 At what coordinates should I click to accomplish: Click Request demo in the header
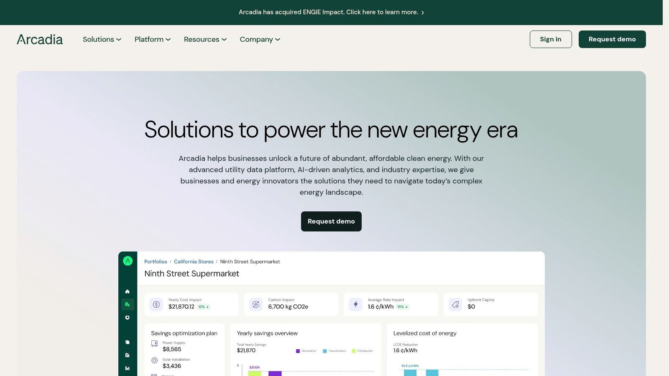coord(612,39)
